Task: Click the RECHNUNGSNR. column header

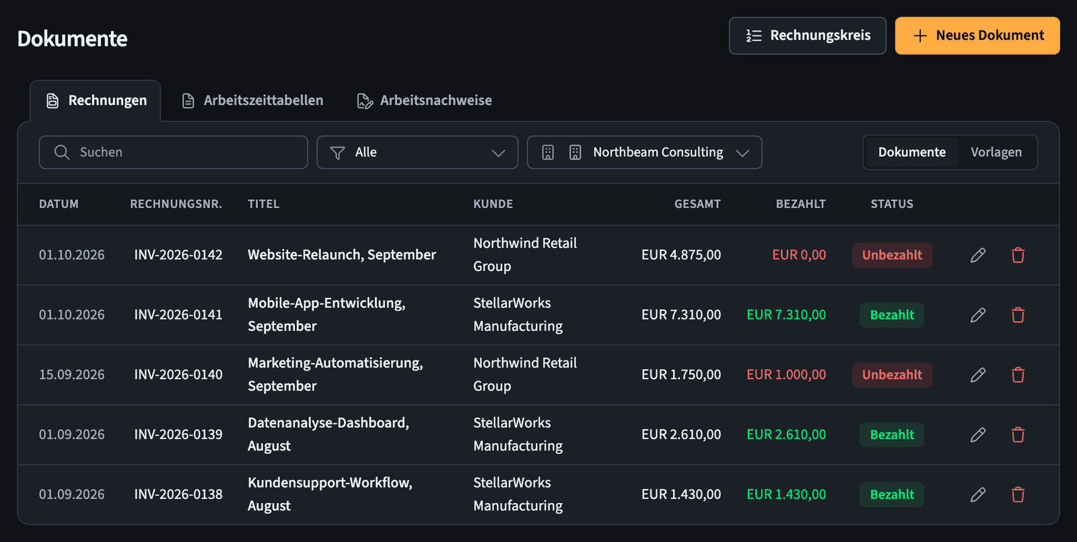Action: click(x=176, y=204)
